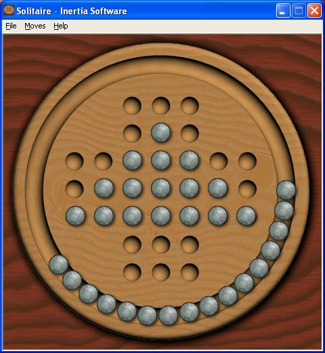
Task: Click the right-end empty hole in the fourth row
Action: pyautogui.click(x=247, y=189)
